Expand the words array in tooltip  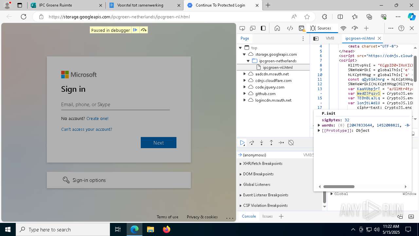(x=319, y=125)
